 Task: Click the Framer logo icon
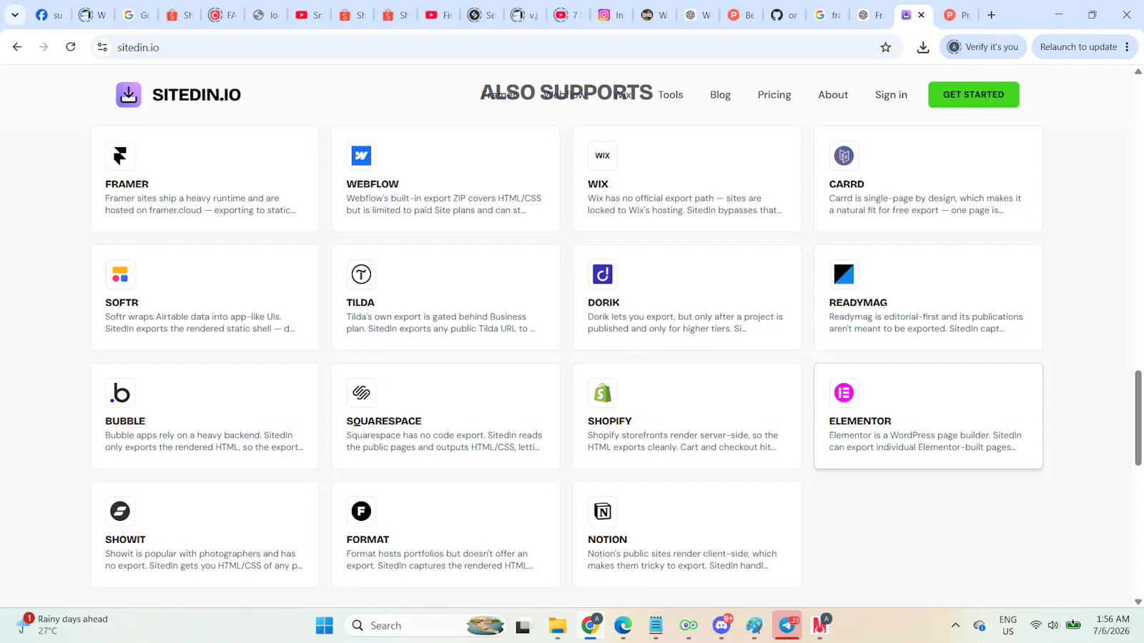120,156
